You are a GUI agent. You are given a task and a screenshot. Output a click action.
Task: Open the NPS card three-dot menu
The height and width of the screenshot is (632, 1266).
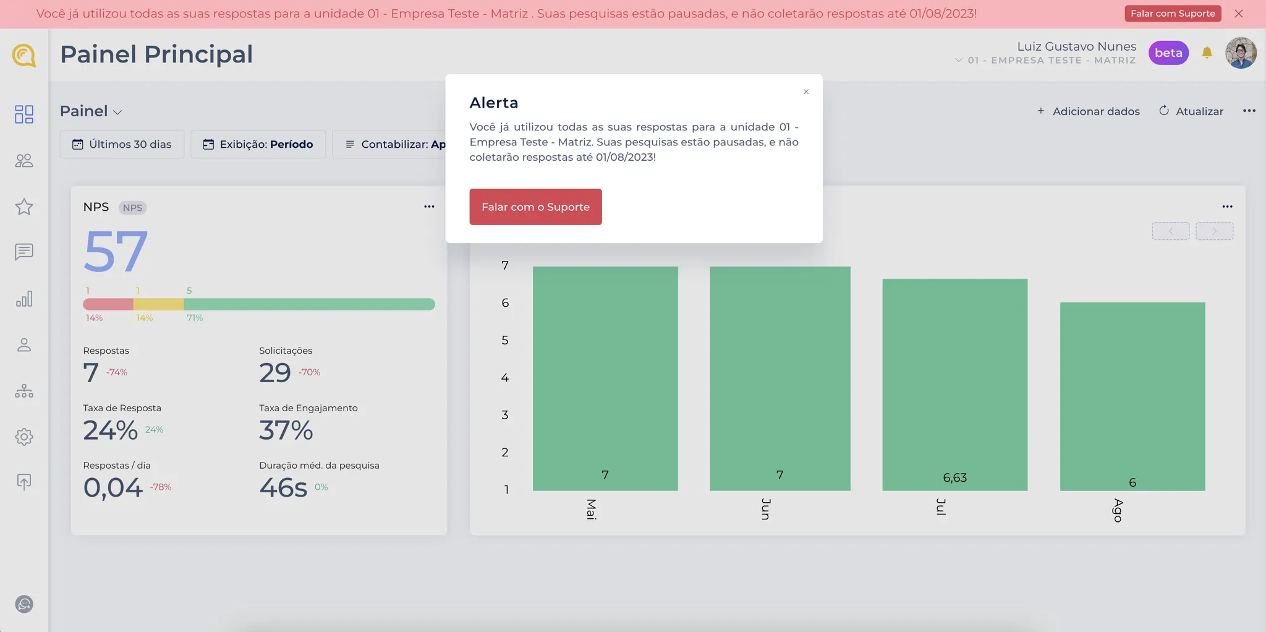(x=429, y=207)
